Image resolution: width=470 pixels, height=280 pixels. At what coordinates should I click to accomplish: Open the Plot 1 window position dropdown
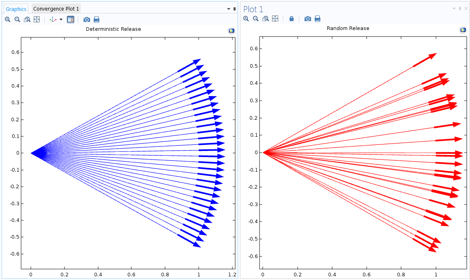pyautogui.click(x=454, y=9)
